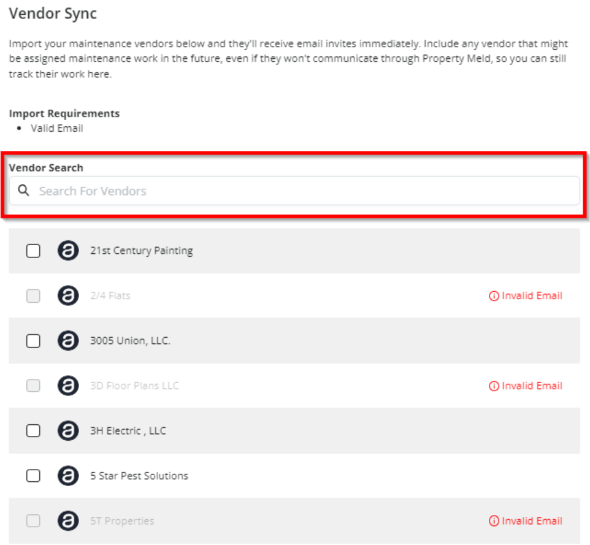Click the logo icon beside 3D Floor Plans LLC
Image resolution: width=590 pixels, height=545 pixels.
(x=68, y=386)
